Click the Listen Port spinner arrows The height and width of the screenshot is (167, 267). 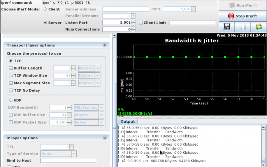(x=133, y=23)
